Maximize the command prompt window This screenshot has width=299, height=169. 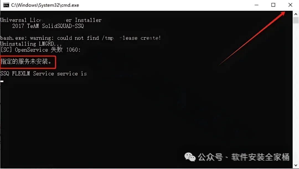pos(273,5)
